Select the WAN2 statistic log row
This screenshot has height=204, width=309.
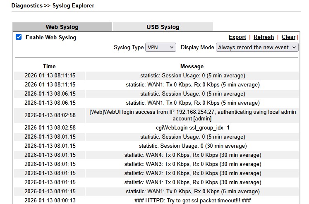[x=193, y=173]
